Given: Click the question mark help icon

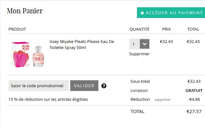Looking at the screenshot, I should tap(104, 86).
